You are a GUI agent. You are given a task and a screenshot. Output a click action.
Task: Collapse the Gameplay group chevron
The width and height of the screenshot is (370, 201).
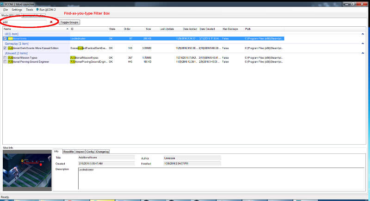click(x=362, y=44)
